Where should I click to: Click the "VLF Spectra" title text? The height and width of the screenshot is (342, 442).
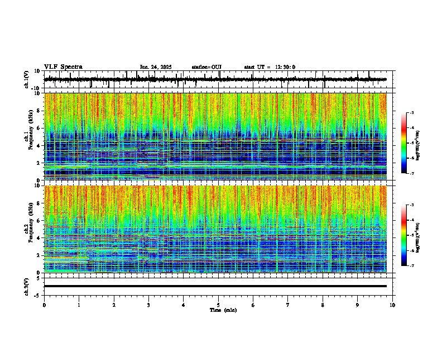click(63, 67)
